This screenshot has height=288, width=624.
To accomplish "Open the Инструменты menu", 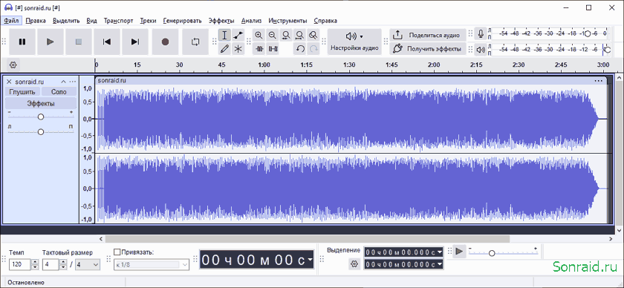I will (287, 21).
